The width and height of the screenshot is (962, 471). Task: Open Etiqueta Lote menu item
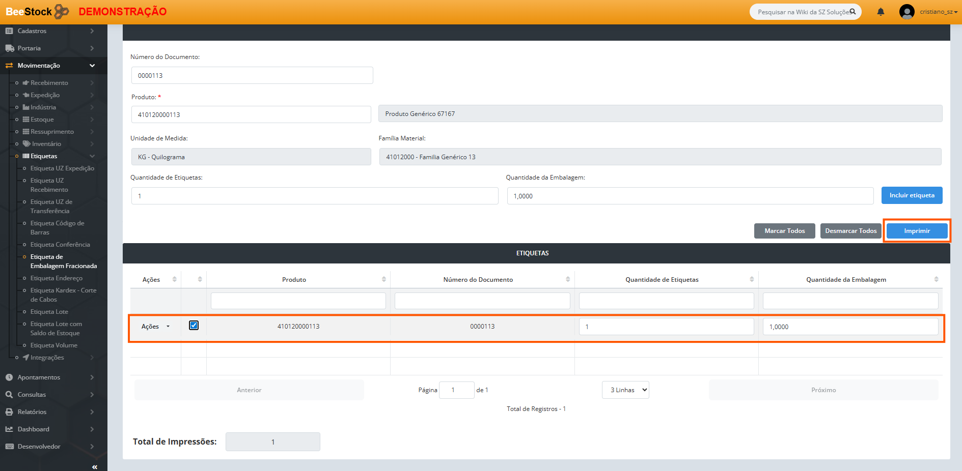(x=49, y=312)
